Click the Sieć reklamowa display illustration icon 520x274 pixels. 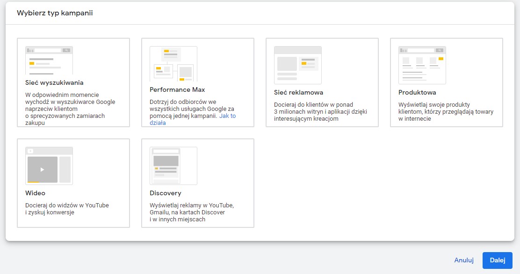298,65
